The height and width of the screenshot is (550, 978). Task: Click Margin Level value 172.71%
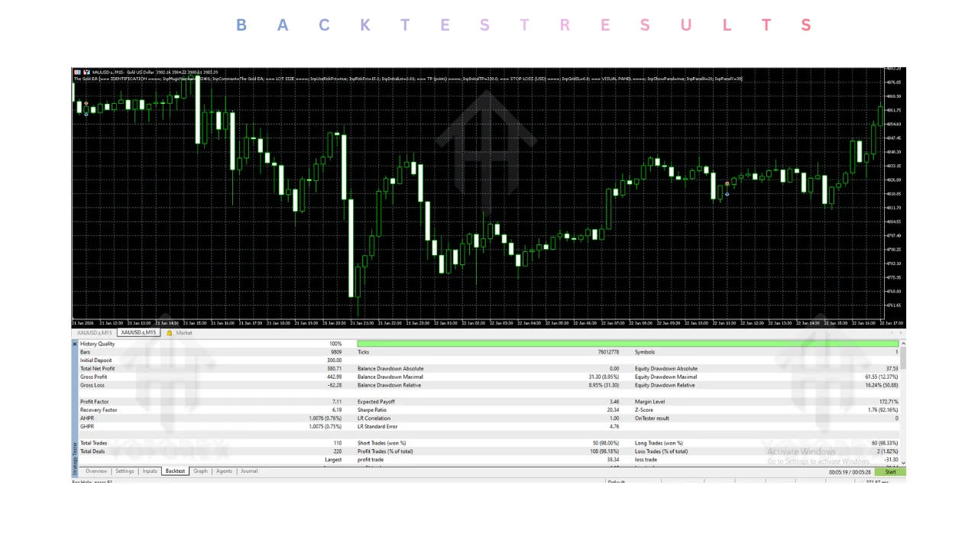point(889,402)
